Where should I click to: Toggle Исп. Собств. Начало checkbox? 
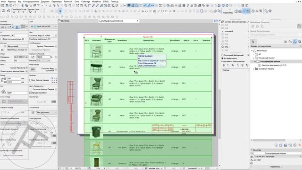tap(30, 80)
